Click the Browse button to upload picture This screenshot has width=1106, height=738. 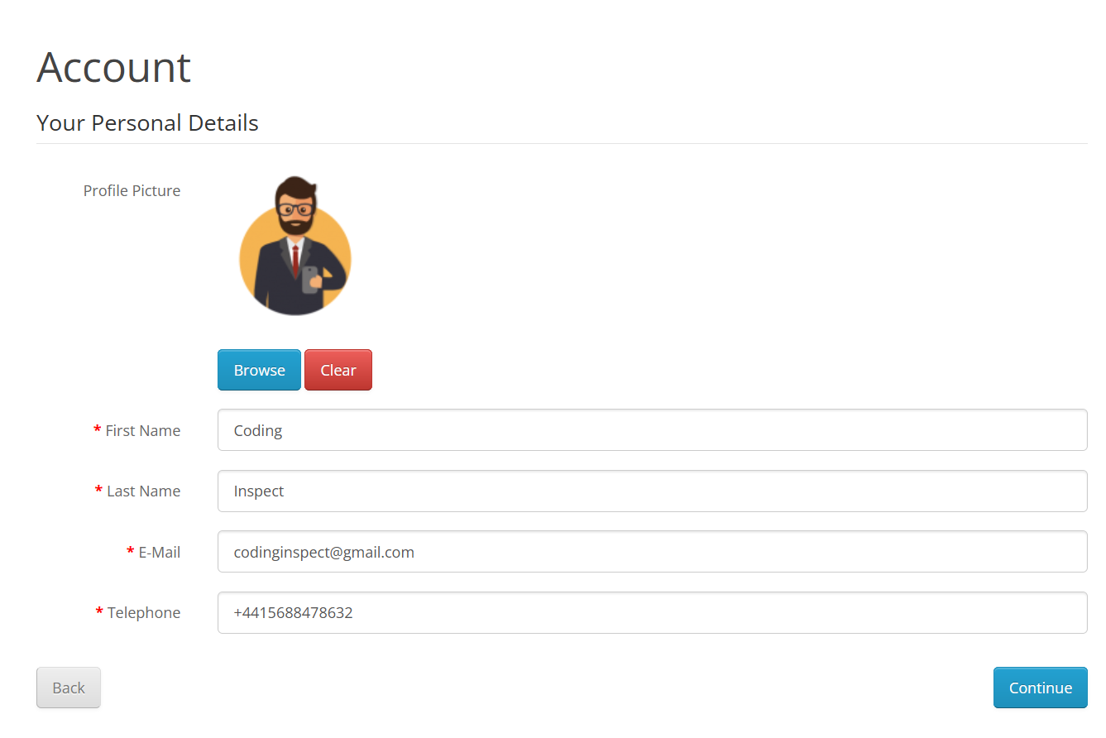coord(259,370)
